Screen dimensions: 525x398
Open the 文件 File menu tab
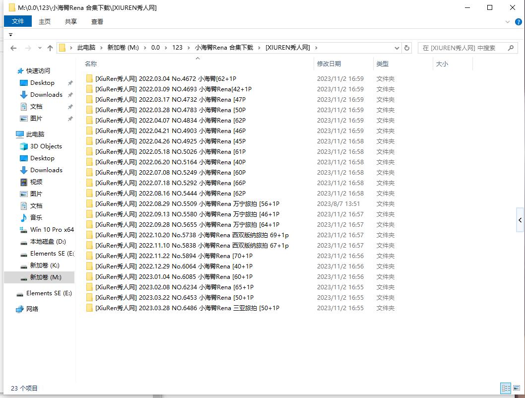coord(18,21)
